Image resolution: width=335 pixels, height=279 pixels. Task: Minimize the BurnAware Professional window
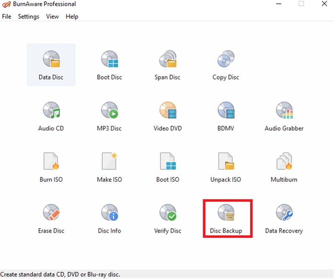[278, 4]
